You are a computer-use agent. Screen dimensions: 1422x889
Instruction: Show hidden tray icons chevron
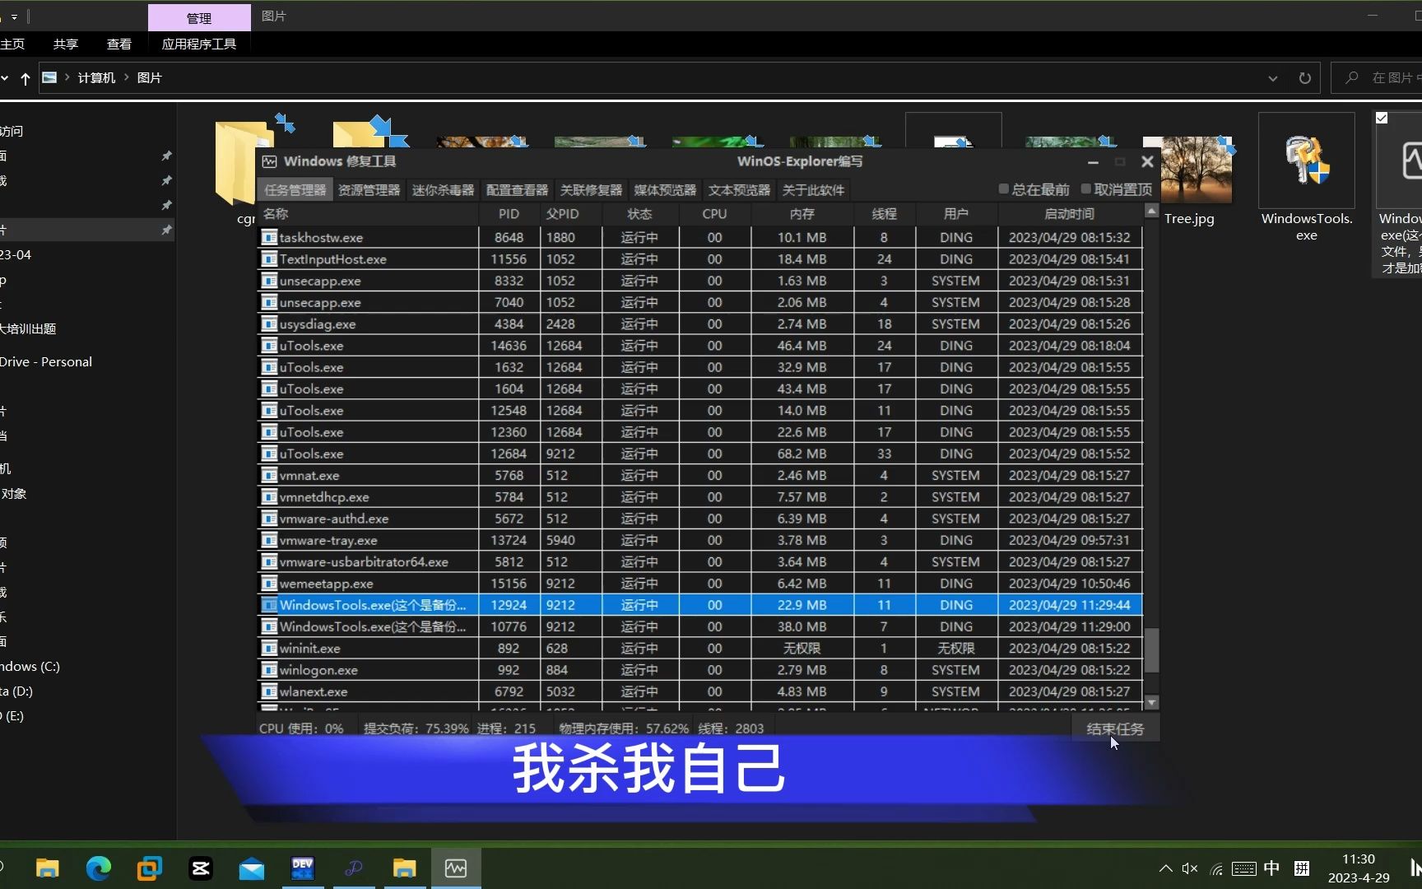[x=1165, y=868]
